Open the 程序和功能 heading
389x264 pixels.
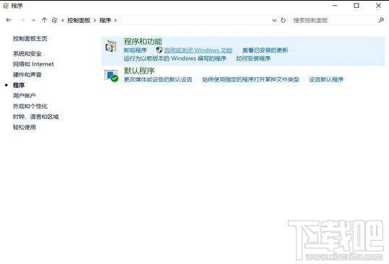pyautogui.click(x=143, y=41)
